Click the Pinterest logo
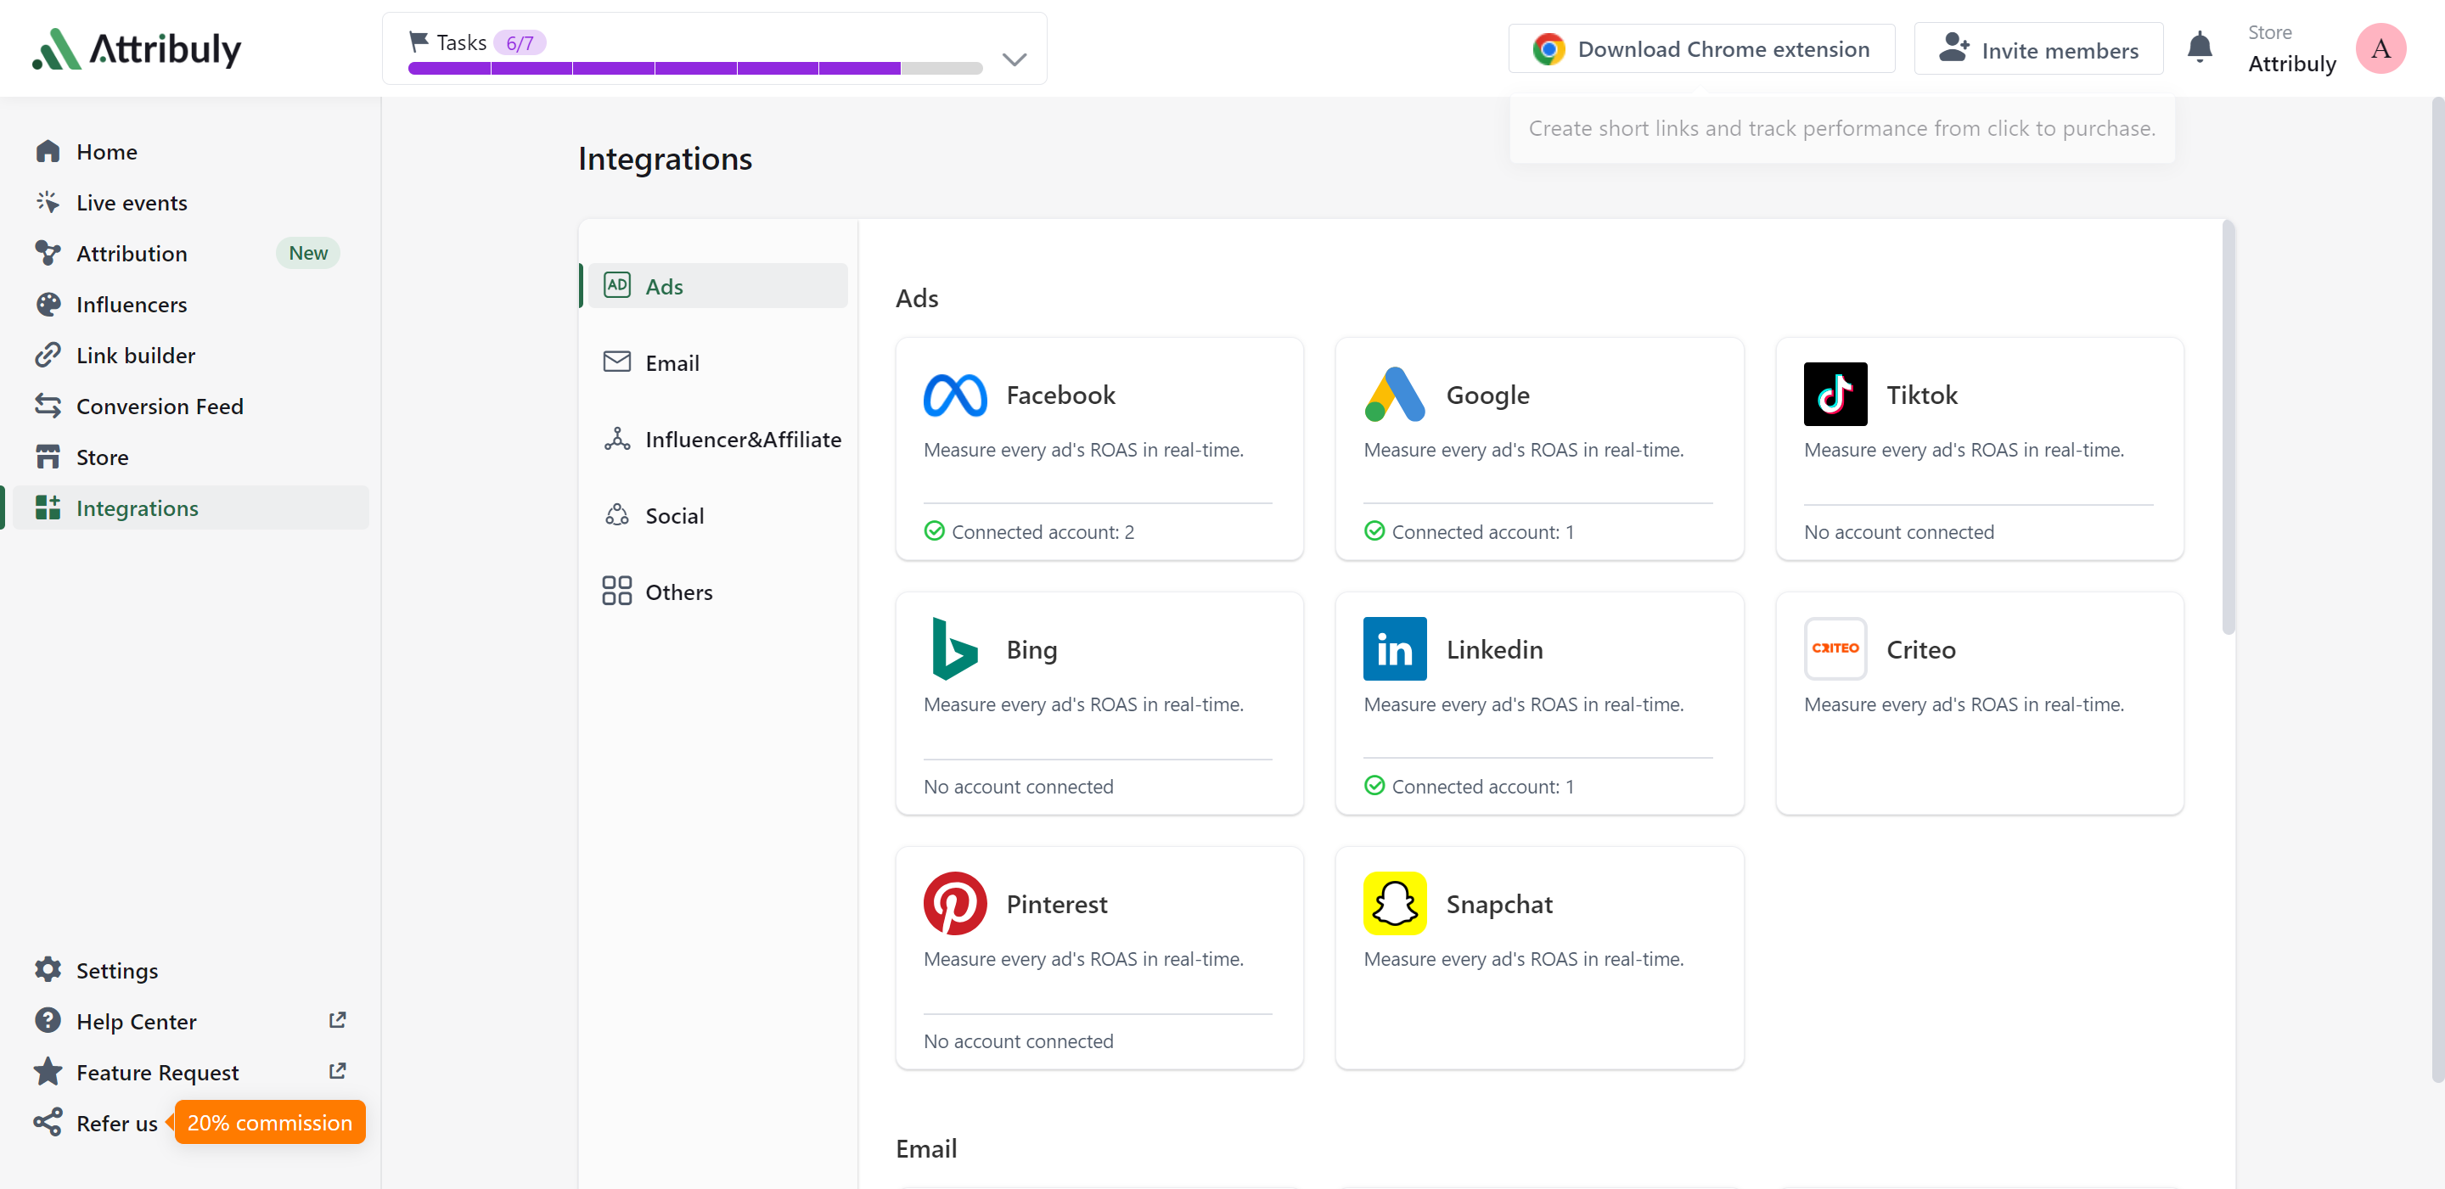The width and height of the screenshot is (2445, 1189). (955, 903)
